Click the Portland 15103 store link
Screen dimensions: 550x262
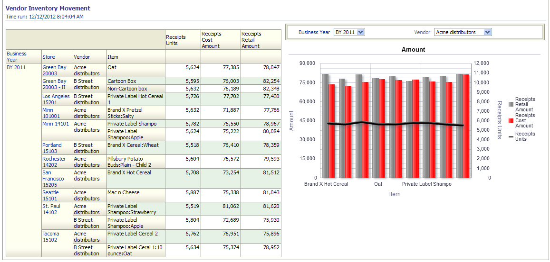click(52, 148)
